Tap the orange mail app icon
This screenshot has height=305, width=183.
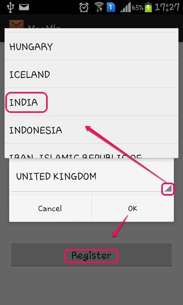[16, 24]
